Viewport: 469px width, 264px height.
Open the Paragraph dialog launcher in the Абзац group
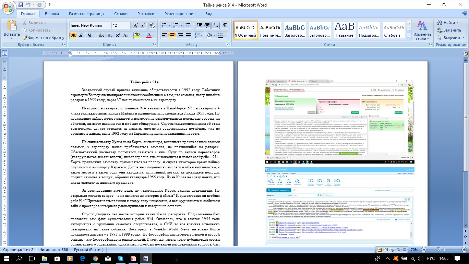click(227, 45)
